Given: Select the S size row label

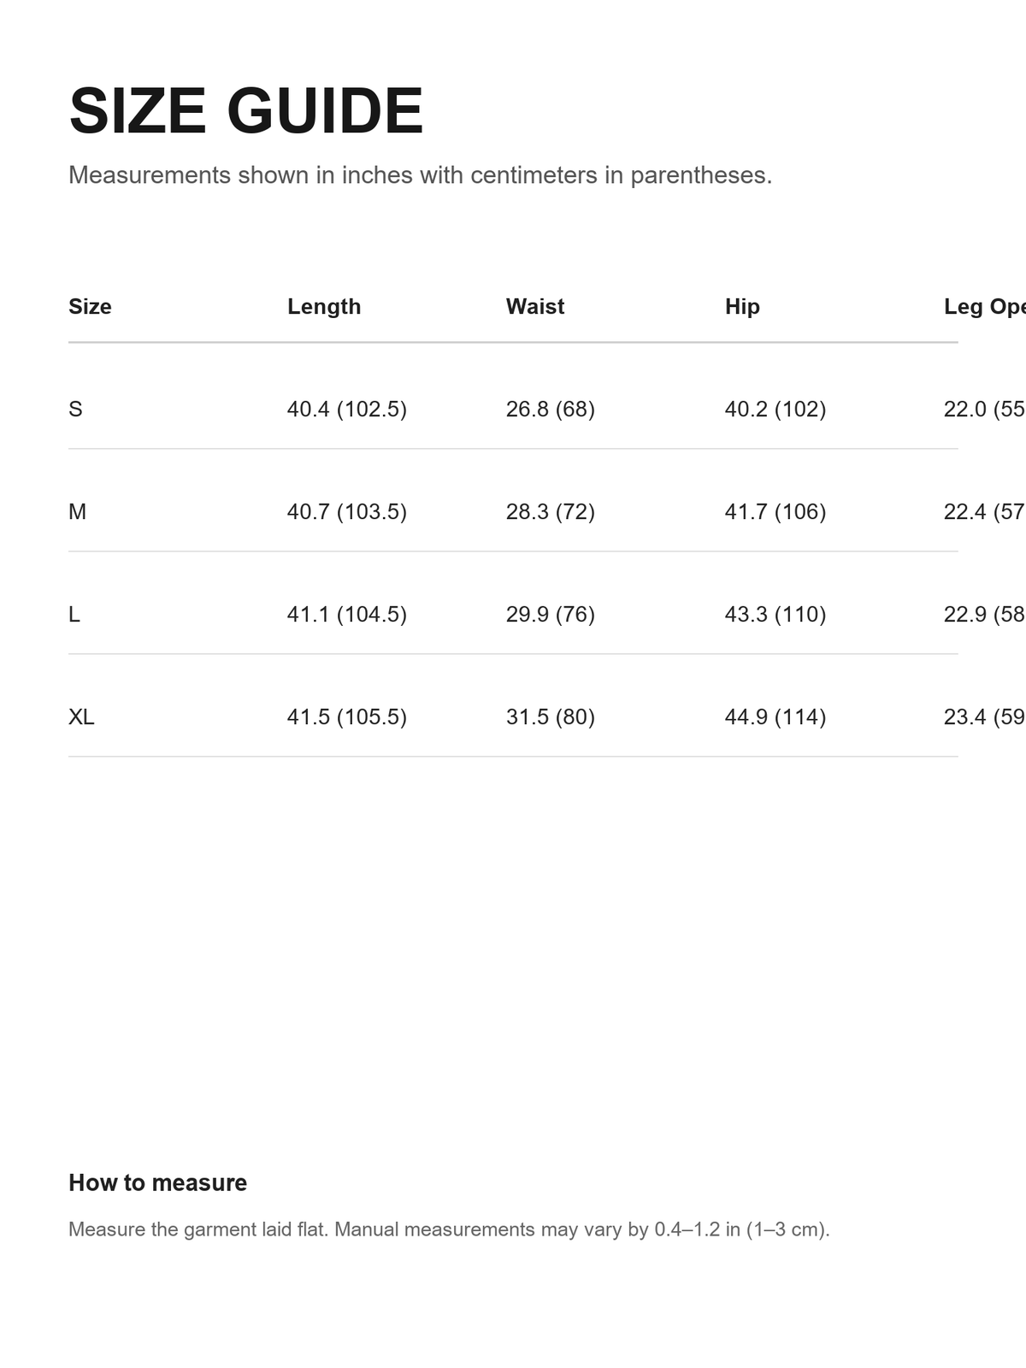Looking at the screenshot, I should 75,409.
